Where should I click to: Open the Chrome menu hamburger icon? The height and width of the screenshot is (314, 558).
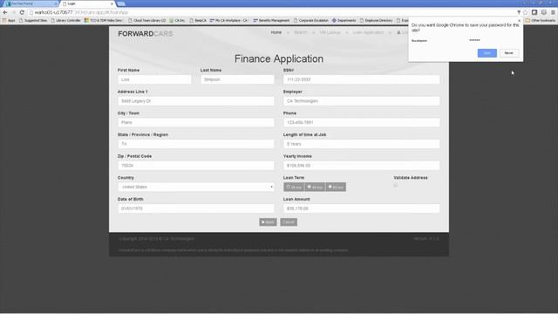point(553,12)
